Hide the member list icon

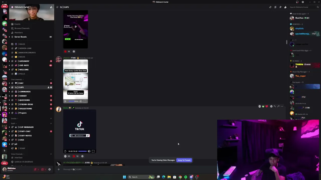[285, 7]
